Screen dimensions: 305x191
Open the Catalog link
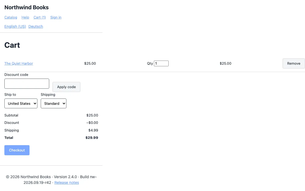pos(11,17)
